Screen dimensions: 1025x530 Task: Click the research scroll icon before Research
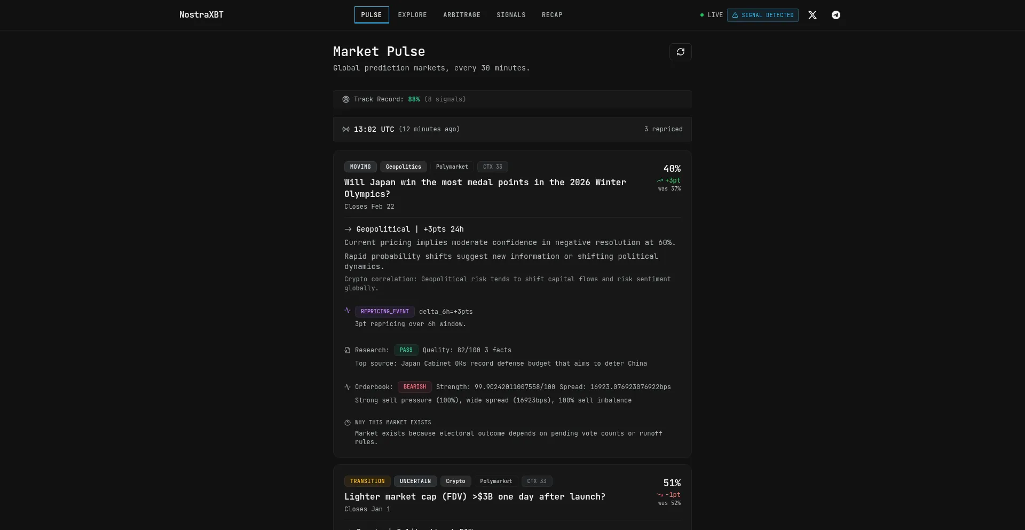click(348, 351)
